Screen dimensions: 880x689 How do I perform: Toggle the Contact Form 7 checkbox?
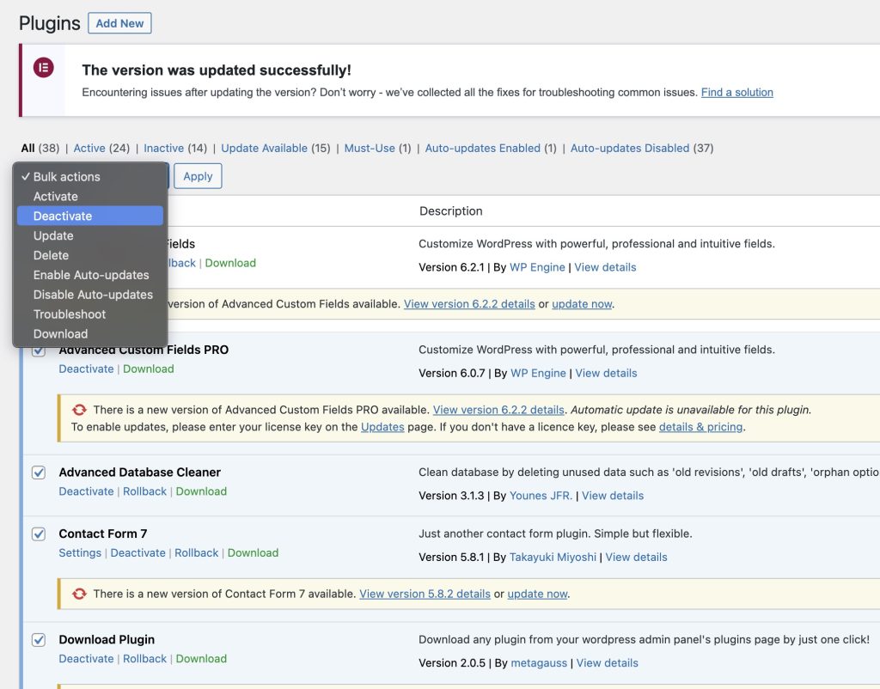pos(39,534)
